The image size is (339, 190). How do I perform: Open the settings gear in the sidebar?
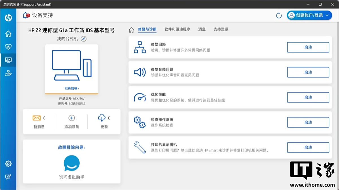pos(8,164)
